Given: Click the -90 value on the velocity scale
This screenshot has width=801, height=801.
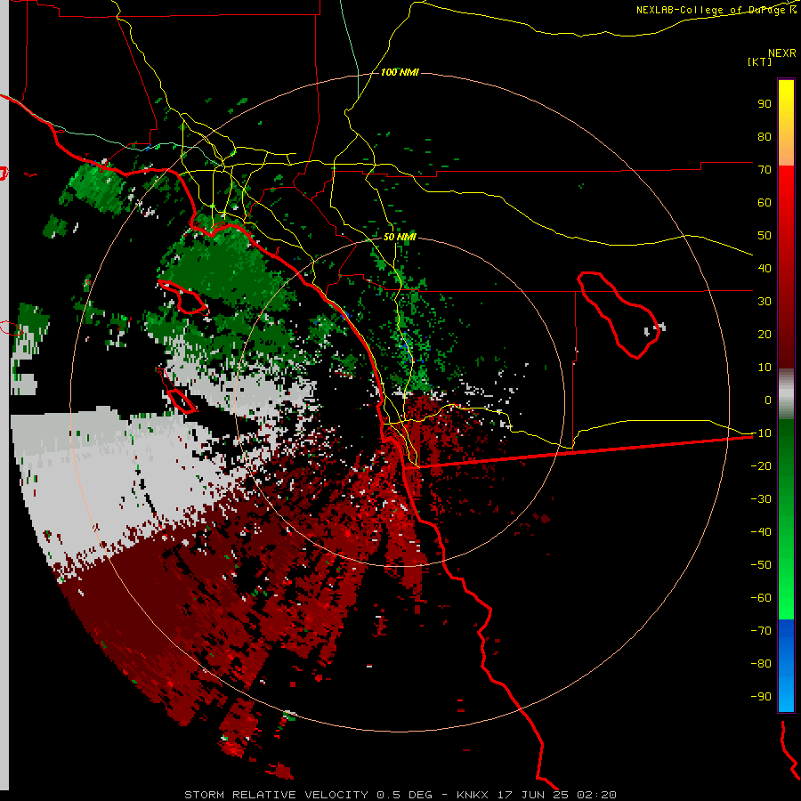Looking at the screenshot, I should coord(761,697).
